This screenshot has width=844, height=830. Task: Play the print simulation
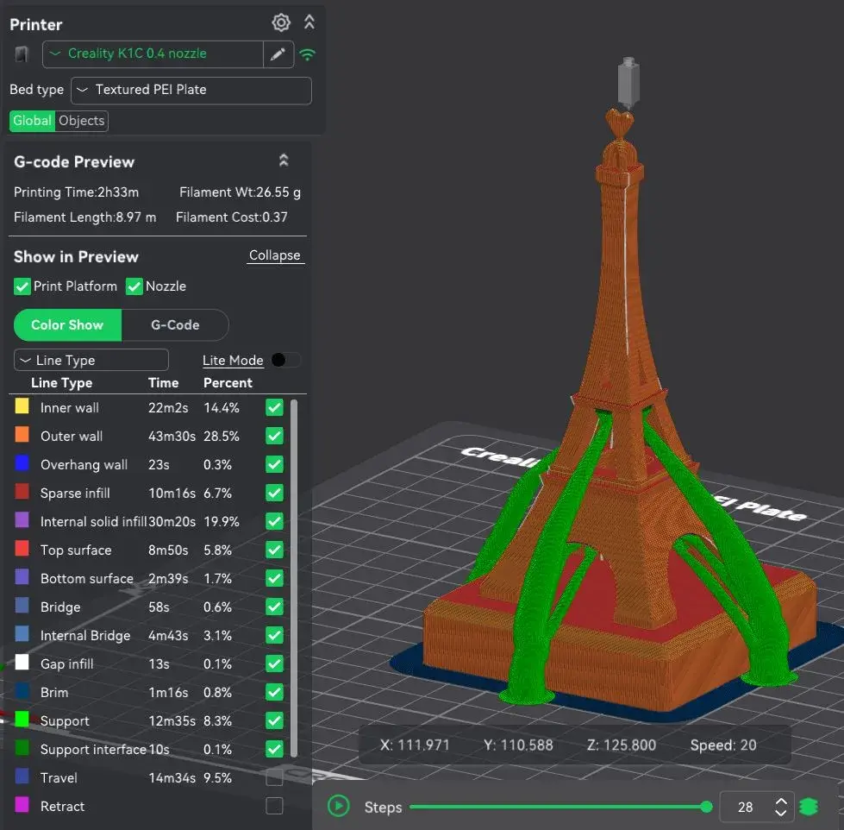click(339, 807)
